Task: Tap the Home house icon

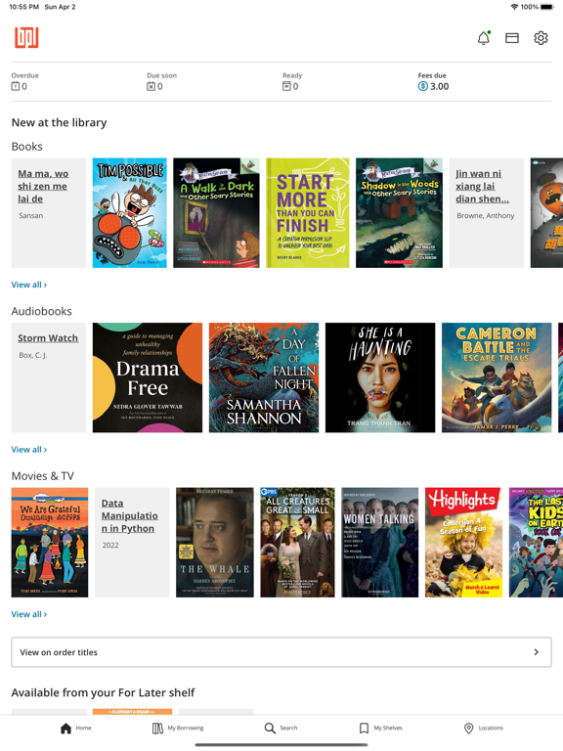Action: [66, 728]
